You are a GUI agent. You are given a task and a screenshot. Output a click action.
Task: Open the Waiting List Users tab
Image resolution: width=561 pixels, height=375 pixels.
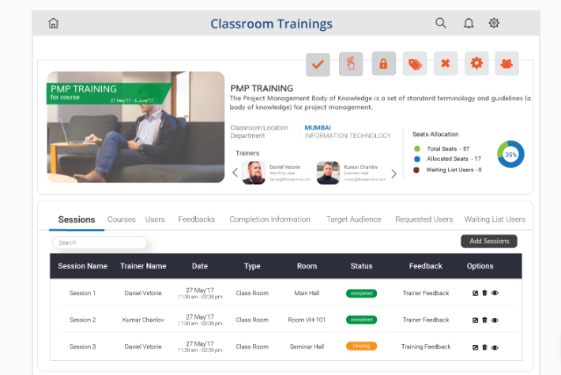(495, 219)
